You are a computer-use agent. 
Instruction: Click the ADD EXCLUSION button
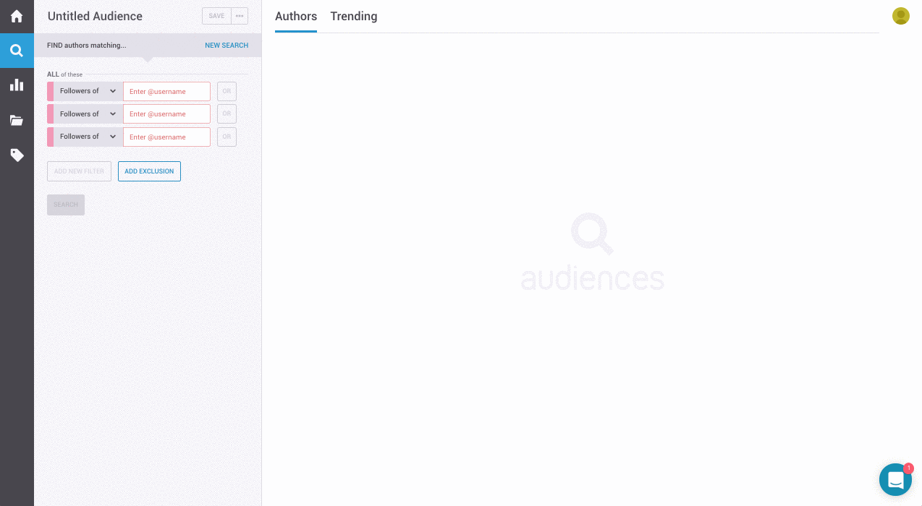coord(149,171)
